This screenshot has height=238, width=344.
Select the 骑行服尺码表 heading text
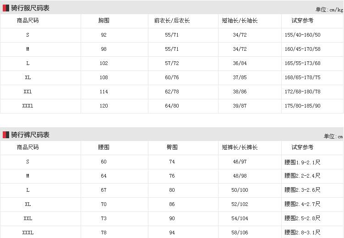(30, 8)
